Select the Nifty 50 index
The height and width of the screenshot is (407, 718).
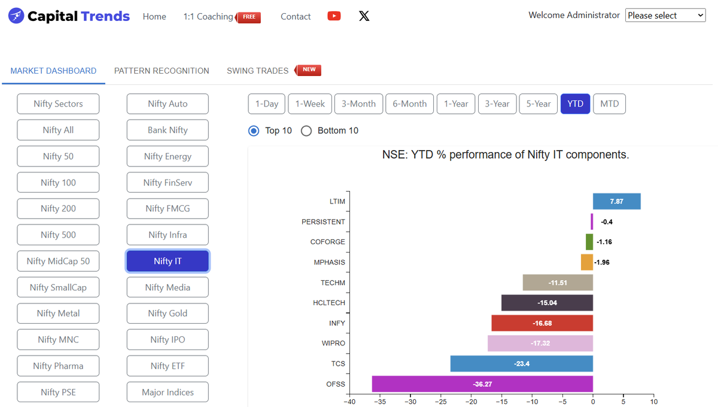[58, 156]
